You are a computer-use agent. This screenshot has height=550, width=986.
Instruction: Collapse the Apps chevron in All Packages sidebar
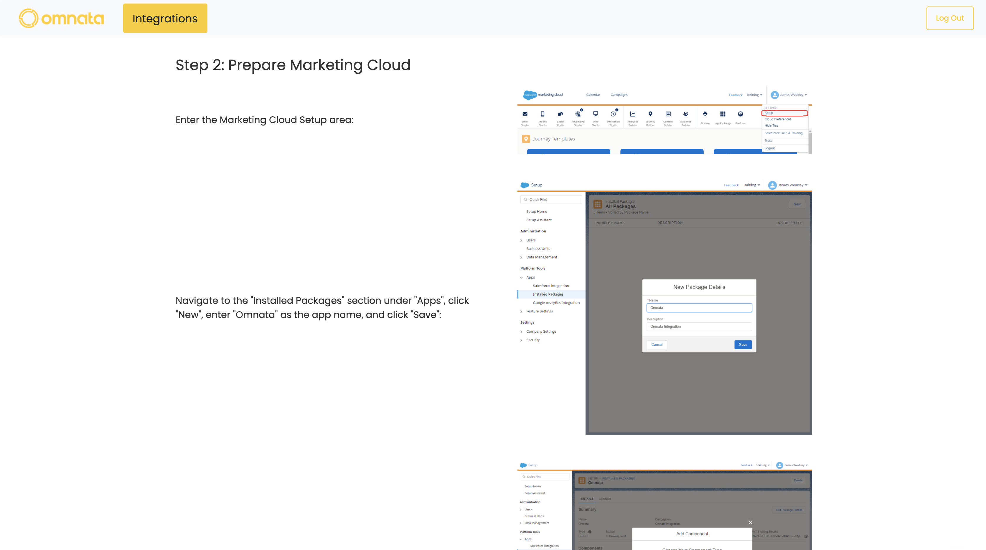click(x=521, y=278)
